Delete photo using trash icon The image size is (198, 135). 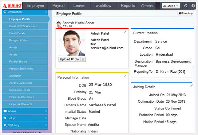pos(83,59)
